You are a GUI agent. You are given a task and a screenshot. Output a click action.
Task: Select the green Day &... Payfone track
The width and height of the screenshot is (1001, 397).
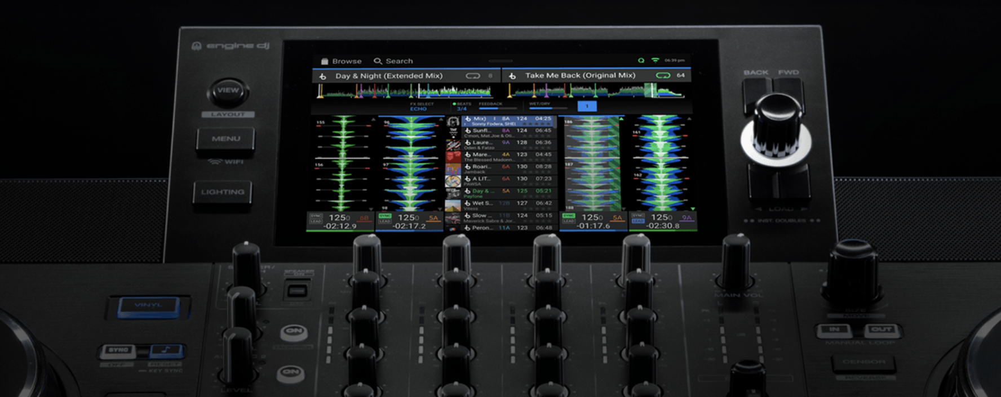(509, 193)
